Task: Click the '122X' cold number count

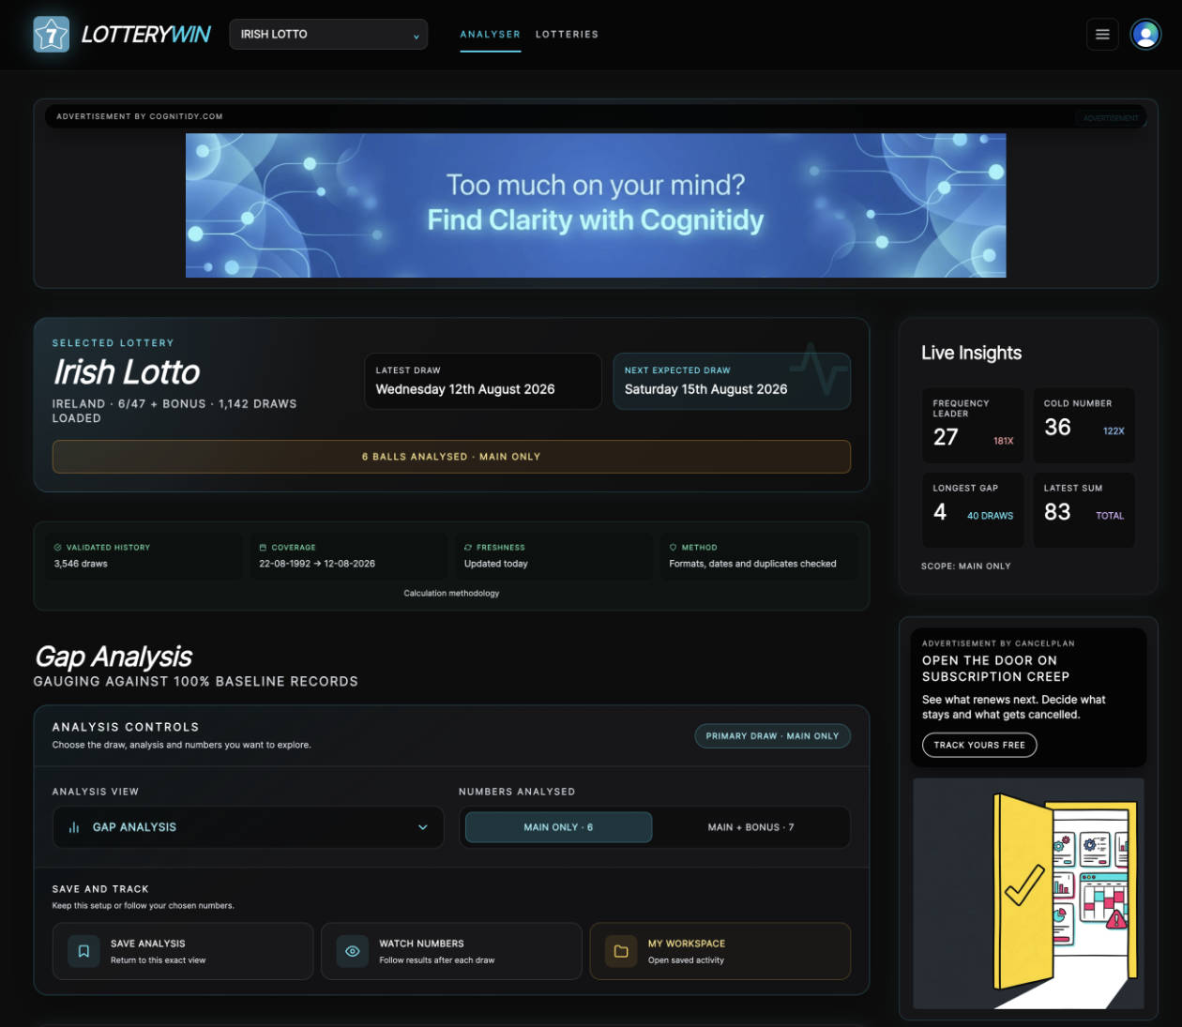Action: (x=1114, y=431)
